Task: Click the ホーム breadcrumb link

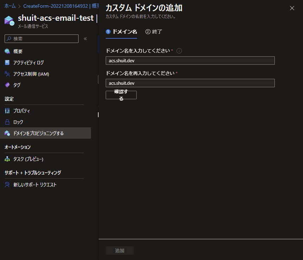Action: (x=10, y=6)
